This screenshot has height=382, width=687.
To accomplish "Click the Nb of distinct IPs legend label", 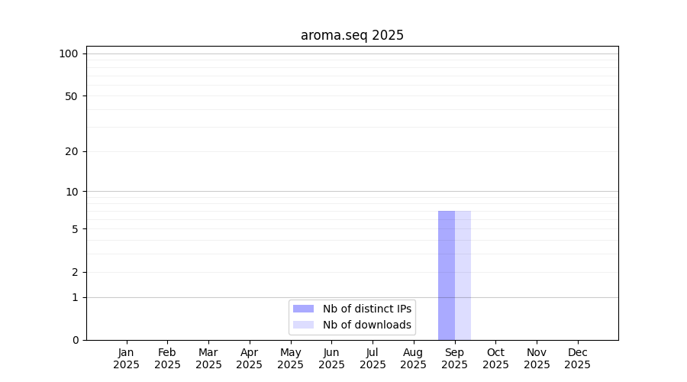I will tap(366, 309).
